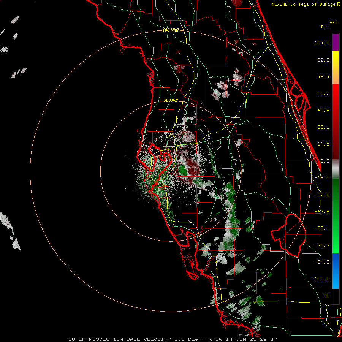Click the TH label on the legend
Viewport: 342px width, 342px height.
(x=326, y=296)
